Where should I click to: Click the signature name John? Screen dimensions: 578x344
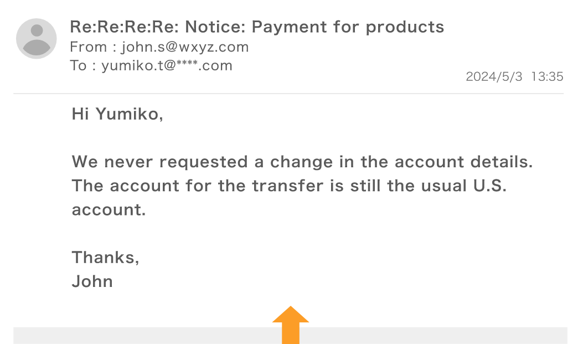coord(92,281)
